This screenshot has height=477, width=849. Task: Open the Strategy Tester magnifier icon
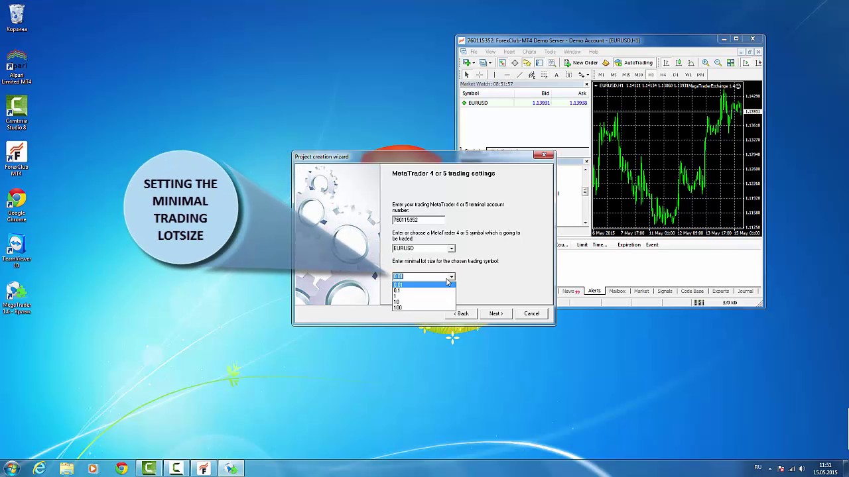(552, 62)
